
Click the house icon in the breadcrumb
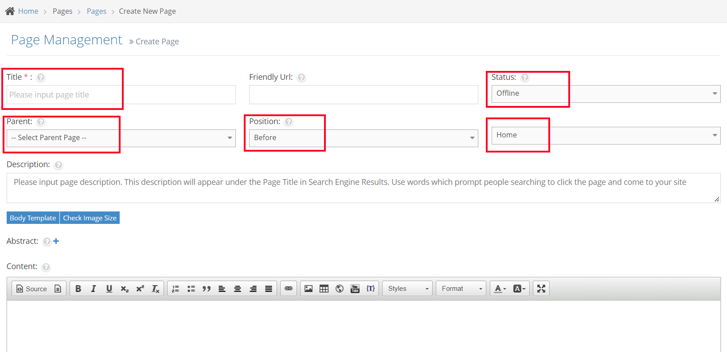coord(10,11)
